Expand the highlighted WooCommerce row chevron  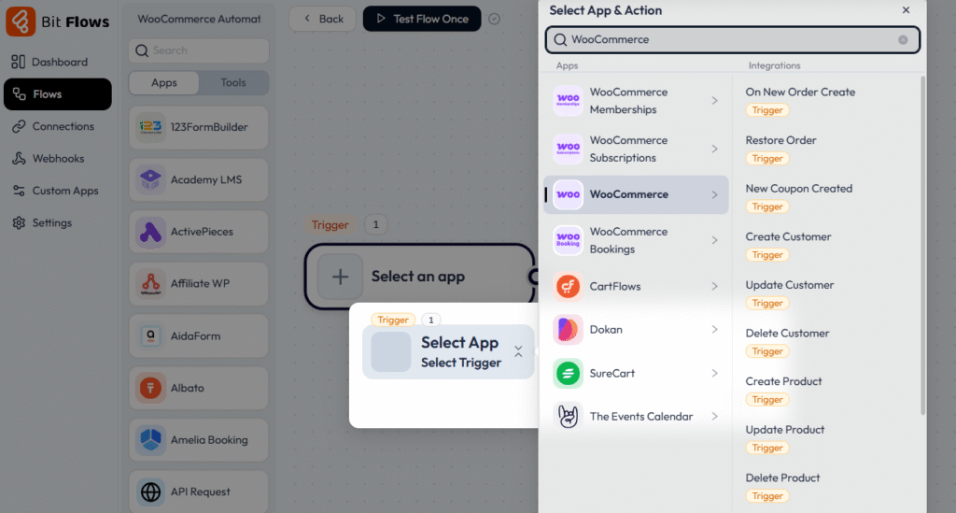point(714,194)
